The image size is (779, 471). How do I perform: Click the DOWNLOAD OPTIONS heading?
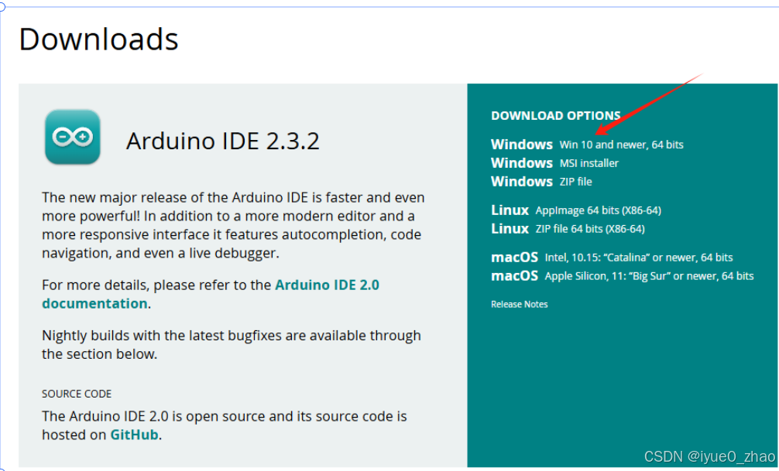(555, 116)
